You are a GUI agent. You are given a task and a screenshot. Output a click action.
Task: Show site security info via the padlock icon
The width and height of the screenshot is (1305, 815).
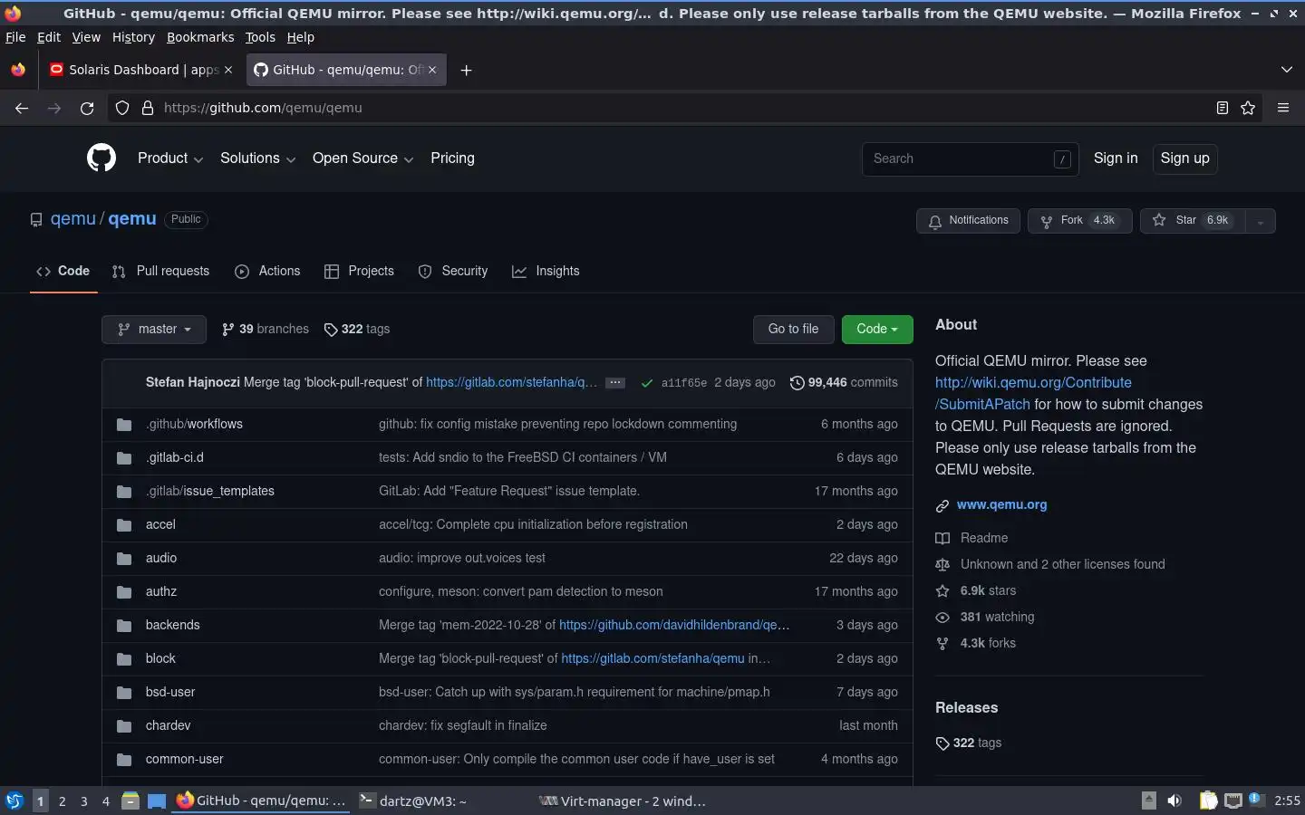click(x=148, y=108)
